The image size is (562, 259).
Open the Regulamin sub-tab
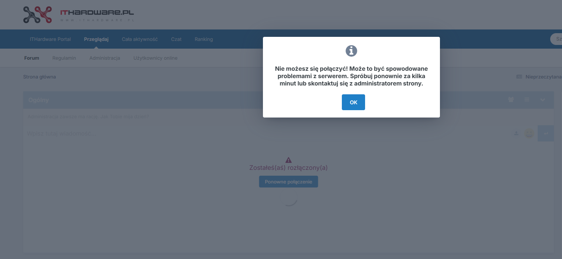[64, 58]
